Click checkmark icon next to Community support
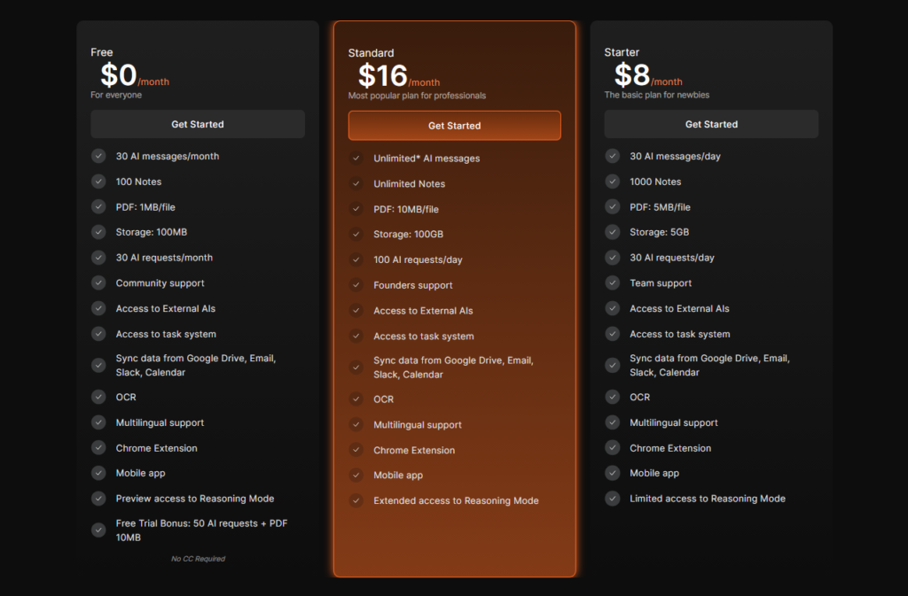 [x=98, y=283]
